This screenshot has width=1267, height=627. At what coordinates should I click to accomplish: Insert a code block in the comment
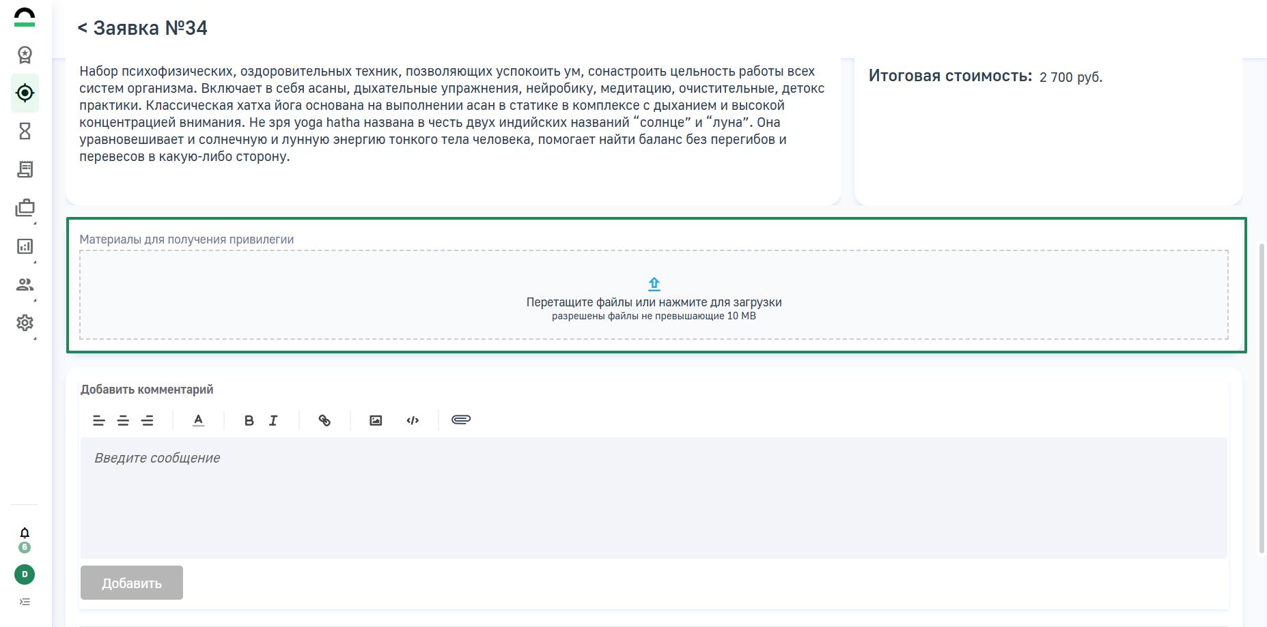(x=413, y=420)
